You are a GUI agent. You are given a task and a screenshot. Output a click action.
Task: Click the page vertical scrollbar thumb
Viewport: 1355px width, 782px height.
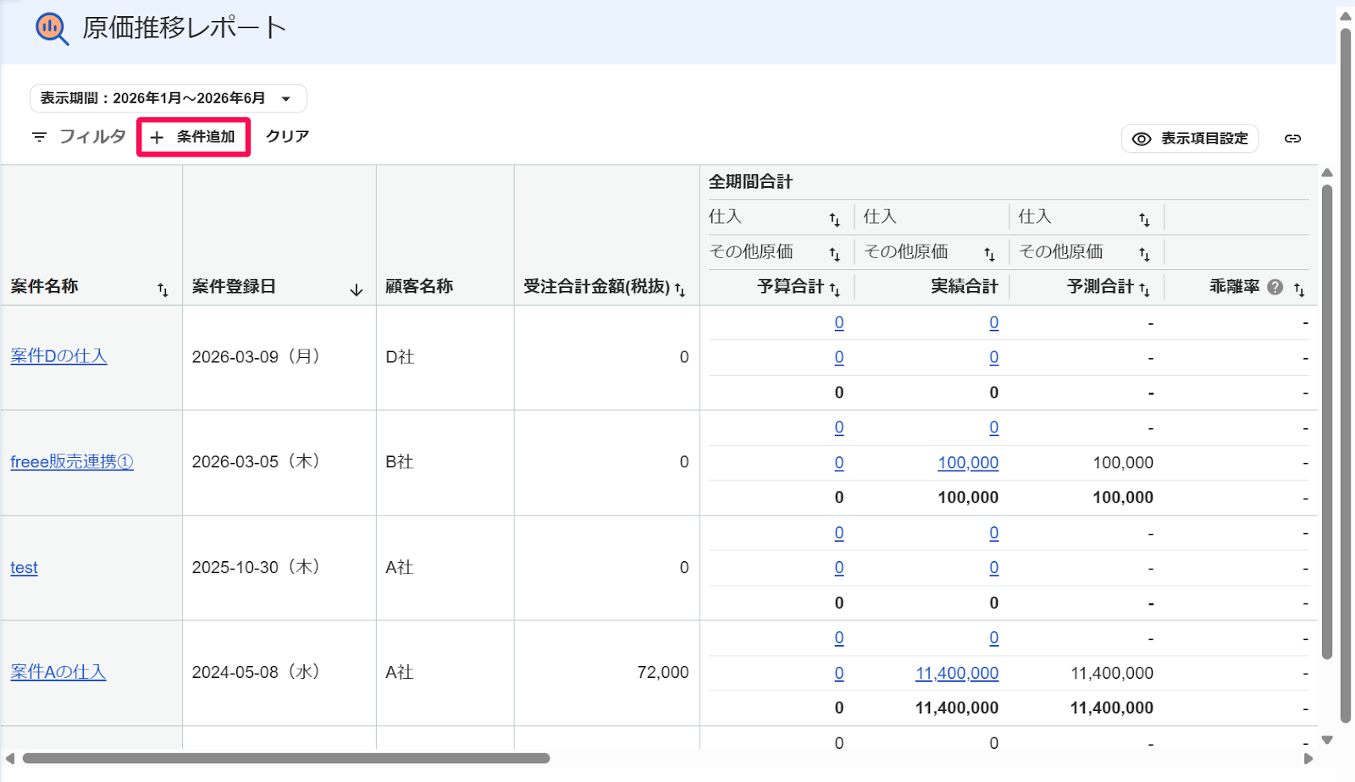(1346, 376)
